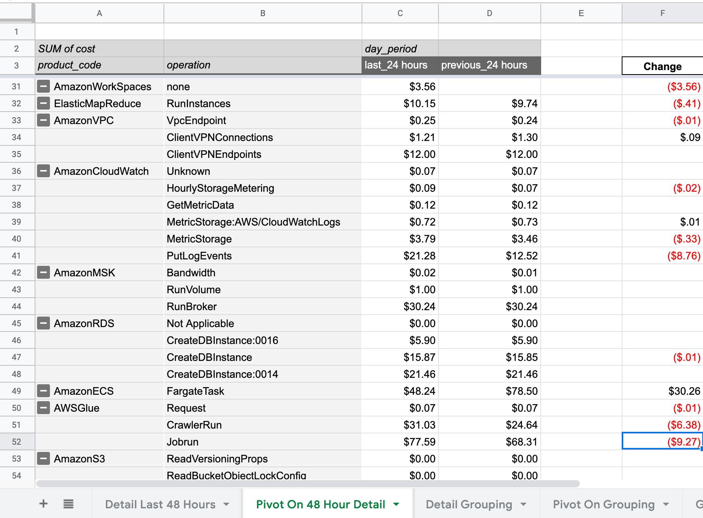Collapse the AmazonECS pivot group
The width and height of the screenshot is (703, 518).
pos(43,391)
